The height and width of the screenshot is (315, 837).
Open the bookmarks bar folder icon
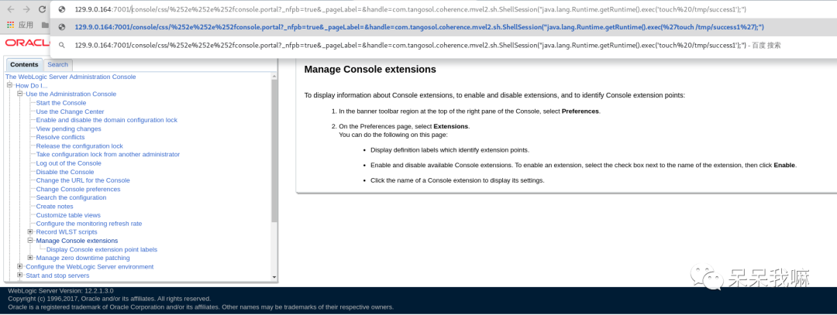coord(46,25)
